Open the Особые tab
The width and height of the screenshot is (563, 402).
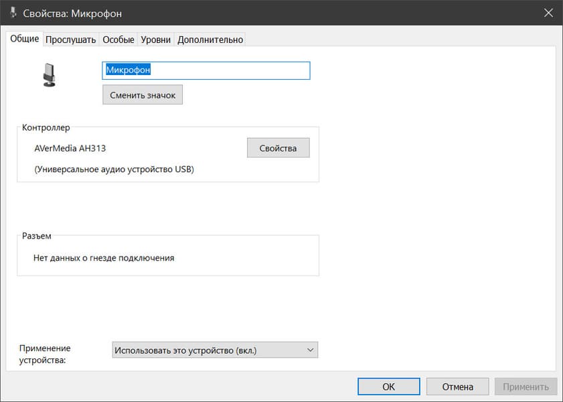[x=118, y=40]
